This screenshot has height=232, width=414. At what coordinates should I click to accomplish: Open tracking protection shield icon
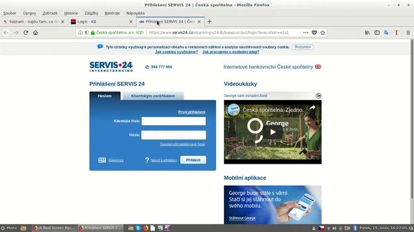click(x=87, y=33)
